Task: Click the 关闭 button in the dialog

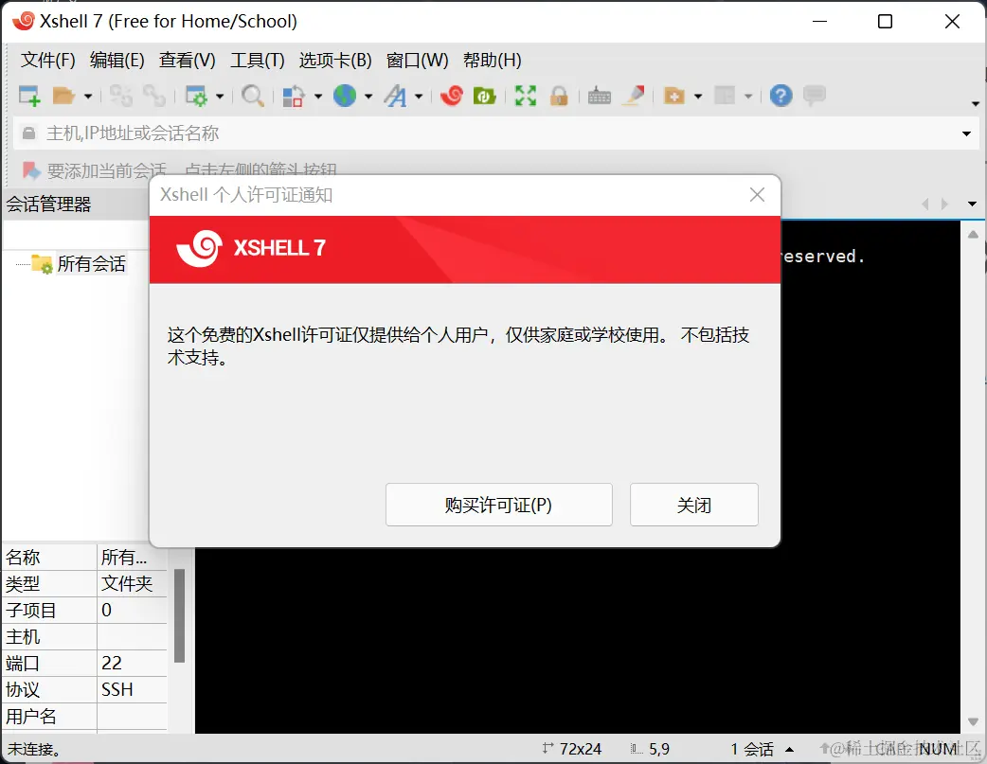Action: (x=693, y=505)
